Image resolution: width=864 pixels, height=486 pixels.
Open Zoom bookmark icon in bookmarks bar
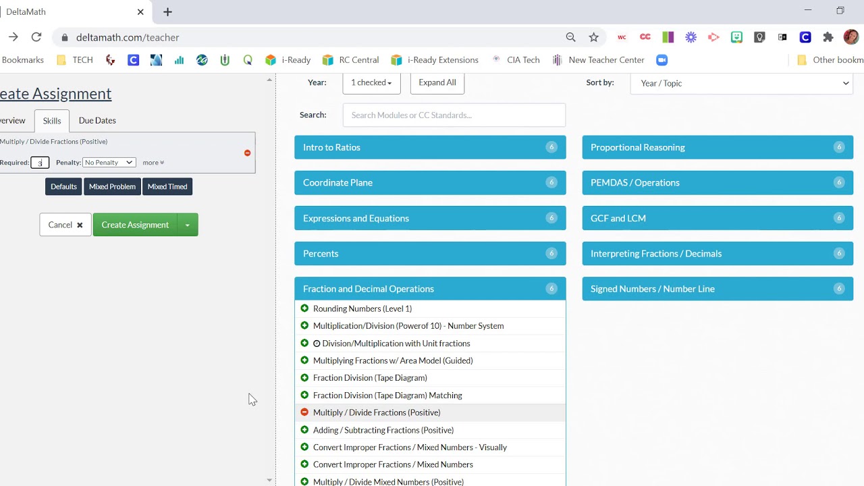click(x=662, y=60)
